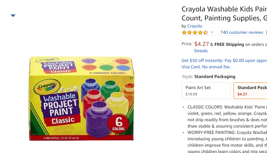Screen dimensions: 267x153
Task: Click the Get $50 off instantly offer
Action: point(224,61)
